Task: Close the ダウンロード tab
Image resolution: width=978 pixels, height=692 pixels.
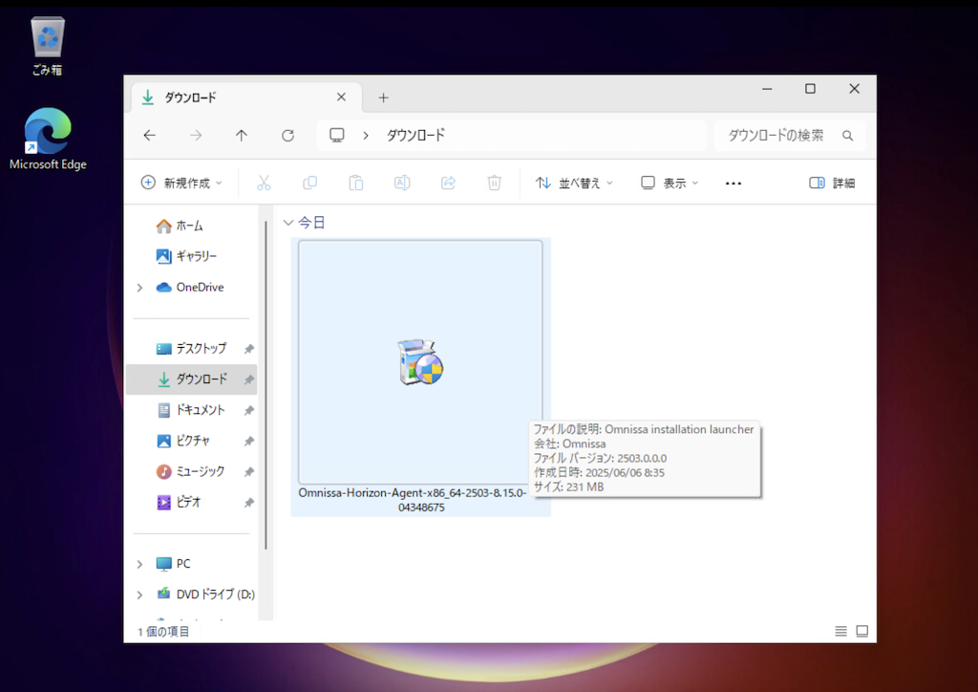Action: click(341, 97)
